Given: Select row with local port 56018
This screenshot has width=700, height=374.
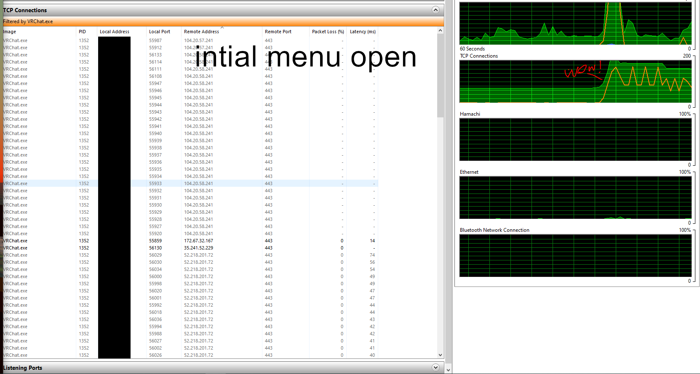Looking at the screenshot, I should (x=190, y=312).
